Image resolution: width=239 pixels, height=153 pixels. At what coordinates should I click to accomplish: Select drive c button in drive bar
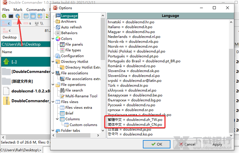[6, 24]
